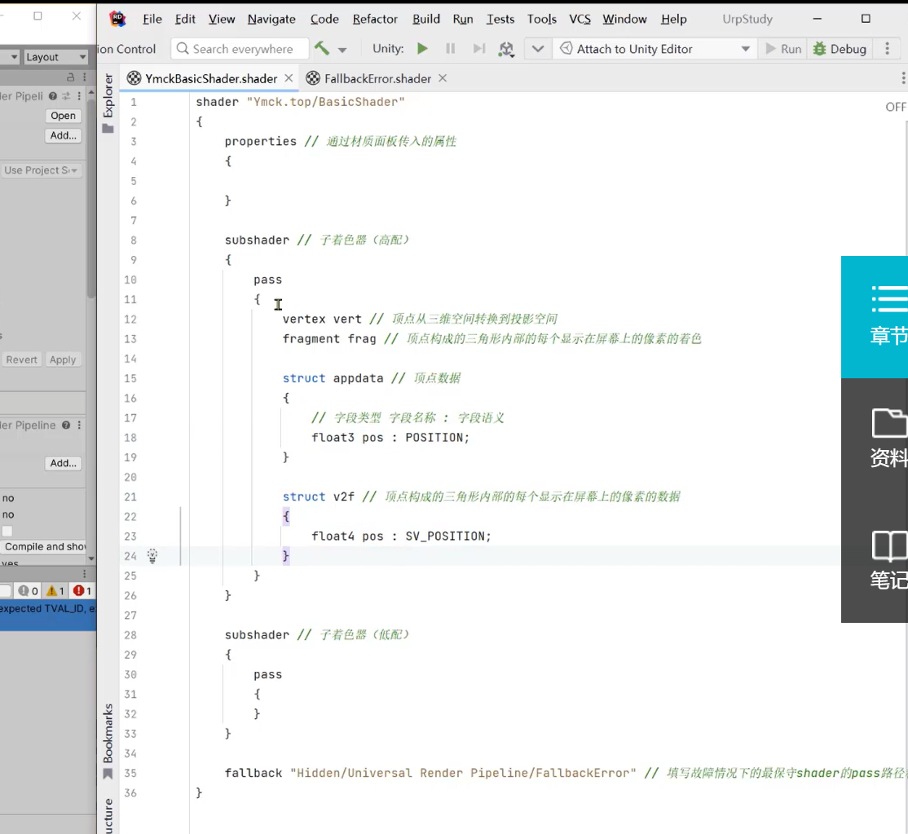Click the Debug bug button
Image resolution: width=908 pixels, height=834 pixels.
click(840, 49)
